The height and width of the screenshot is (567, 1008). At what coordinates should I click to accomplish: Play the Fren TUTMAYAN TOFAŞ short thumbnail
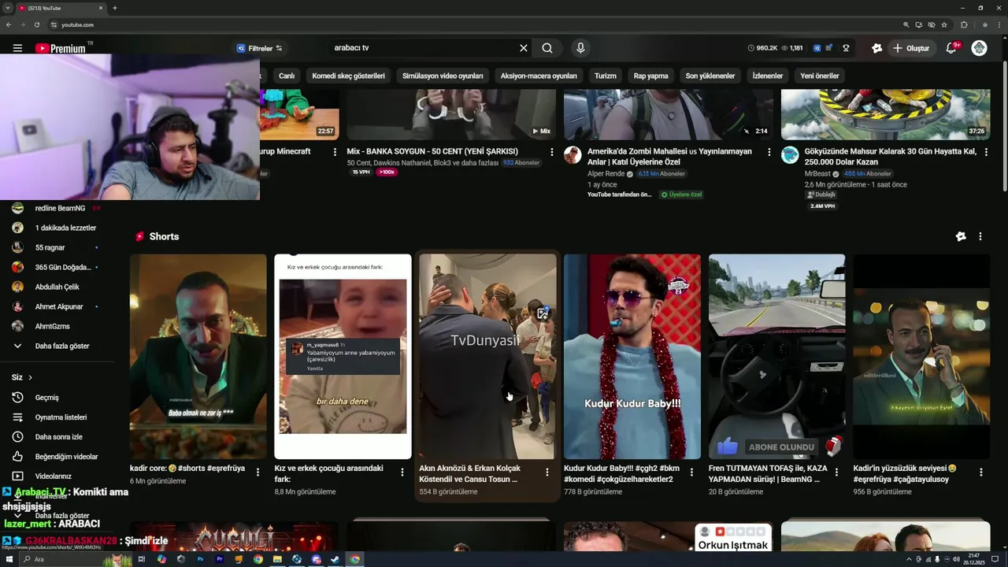coord(776,356)
